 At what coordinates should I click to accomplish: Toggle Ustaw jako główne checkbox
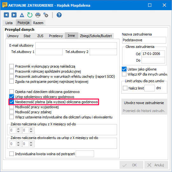tap(124, 69)
